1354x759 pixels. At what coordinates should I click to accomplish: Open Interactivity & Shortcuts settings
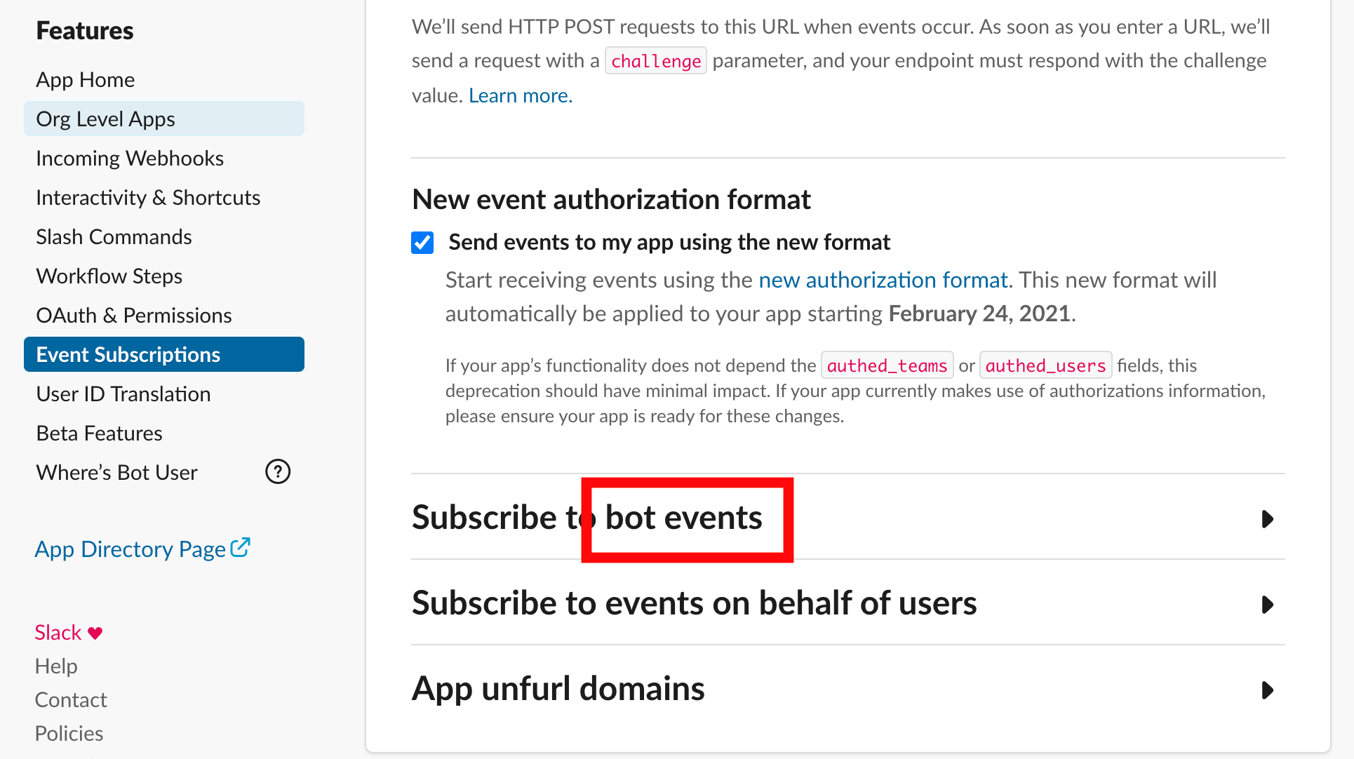click(148, 198)
